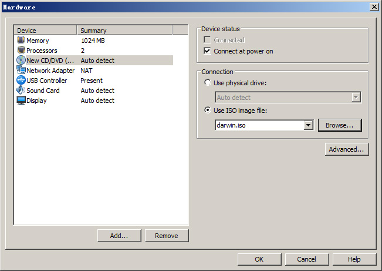The width and height of the screenshot is (382, 271).
Task: Cancel the Hardware dialog
Action: pos(307,259)
